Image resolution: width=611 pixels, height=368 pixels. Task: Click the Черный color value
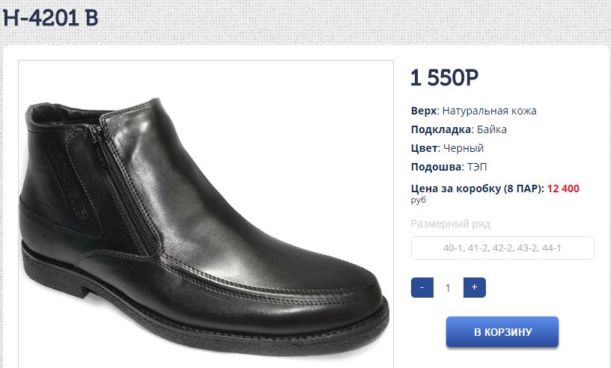tap(463, 148)
